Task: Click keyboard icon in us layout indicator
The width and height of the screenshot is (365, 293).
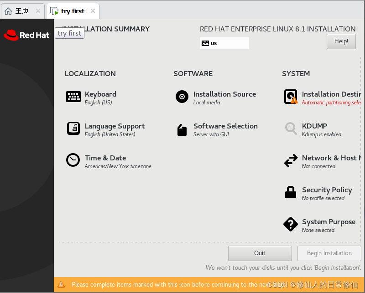Action: click(x=205, y=43)
